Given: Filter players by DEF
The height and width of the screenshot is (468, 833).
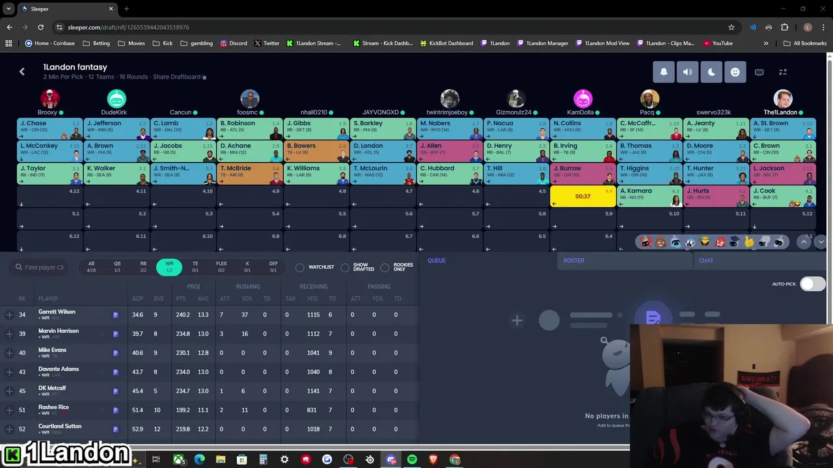Looking at the screenshot, I should tap(273, 266).
